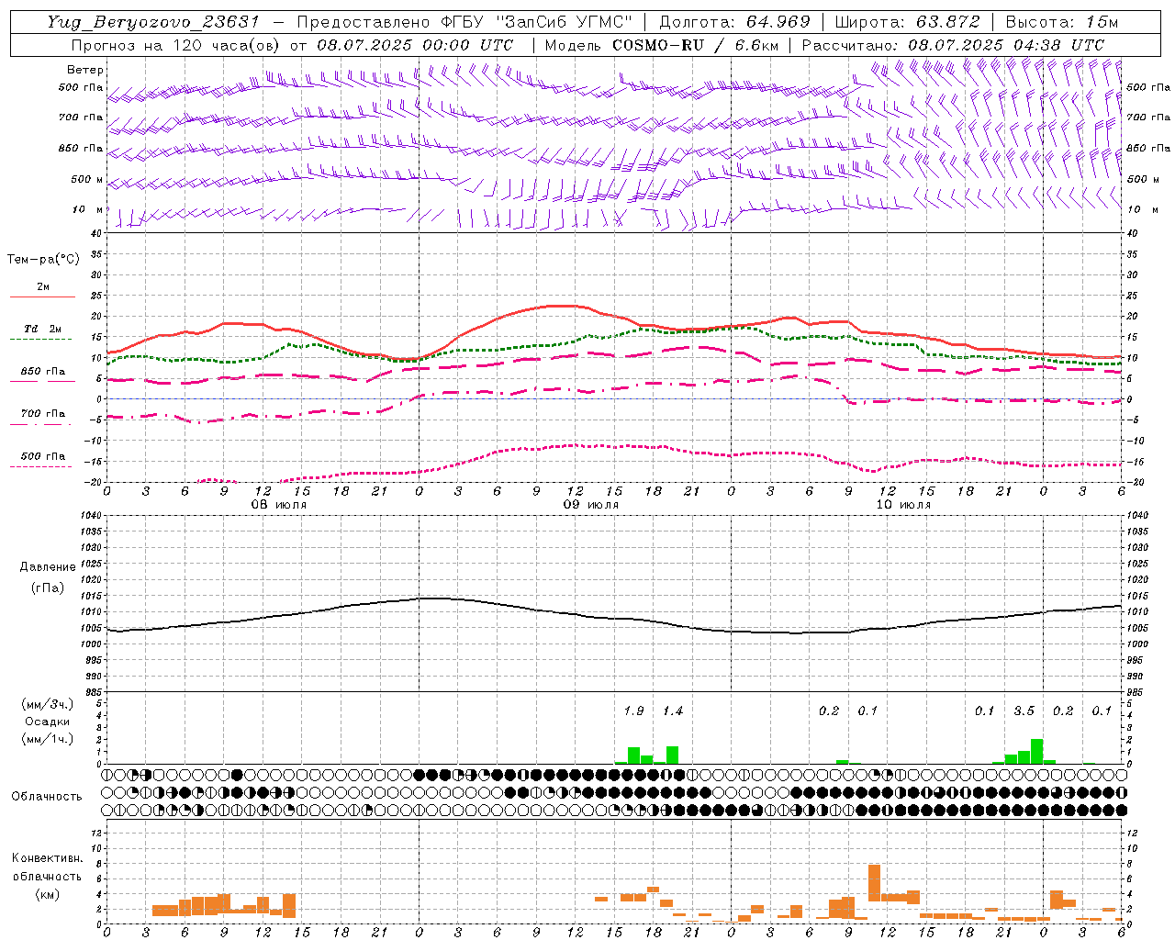Click the red 2м temperature legend line
Viewport: 1175px width, 940px height.
(42, 297)
